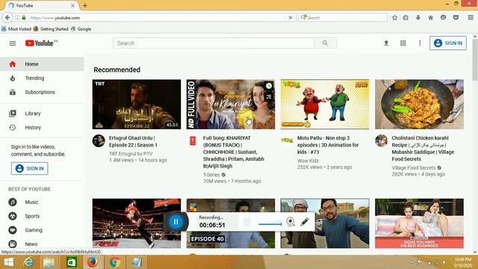Image resolution: width=478 pixels, height=269 pixels.
Task: Open Gaming under Best of YouTube
Action: (x=42, y=230)
